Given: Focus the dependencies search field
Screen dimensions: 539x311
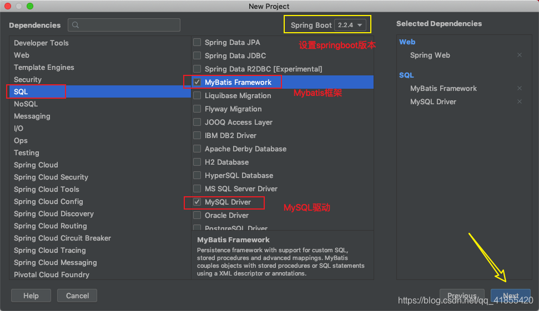Looking at the screenshot, I should coord(124,25).
